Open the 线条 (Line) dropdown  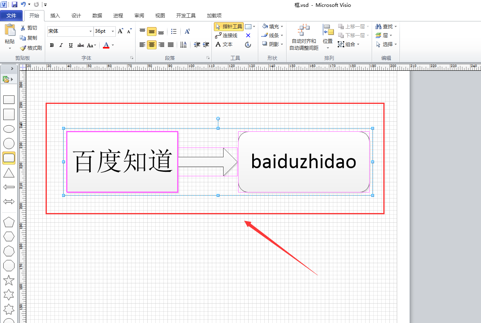(272, 36)
